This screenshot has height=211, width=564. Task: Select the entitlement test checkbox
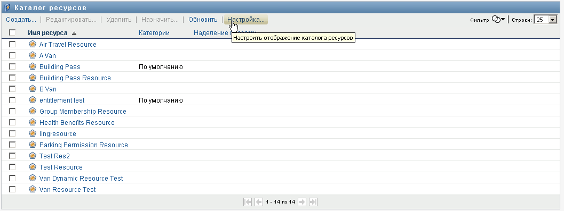pyautogui.click(x=13, y=100)
